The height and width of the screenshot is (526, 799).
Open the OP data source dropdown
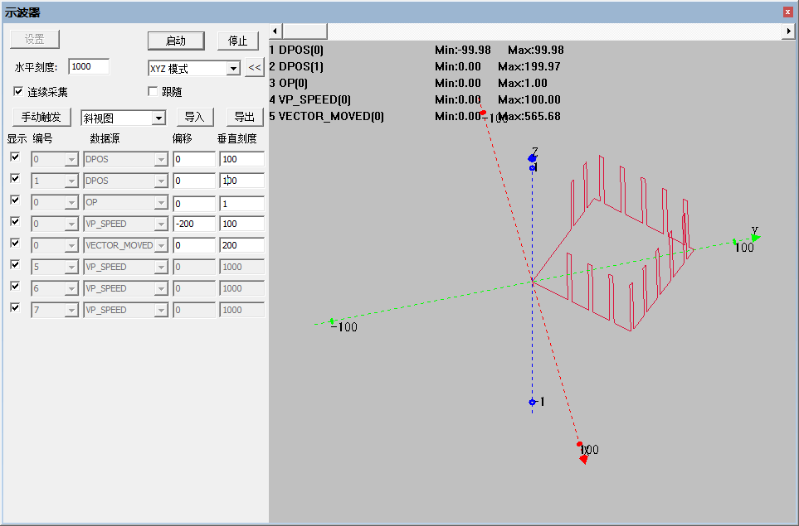pos(161,202)
